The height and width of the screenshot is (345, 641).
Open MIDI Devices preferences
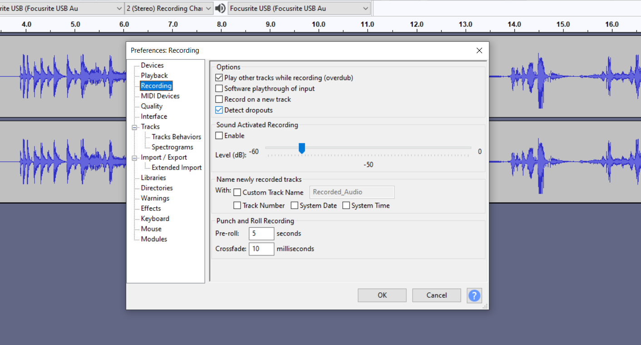[160, 96]
